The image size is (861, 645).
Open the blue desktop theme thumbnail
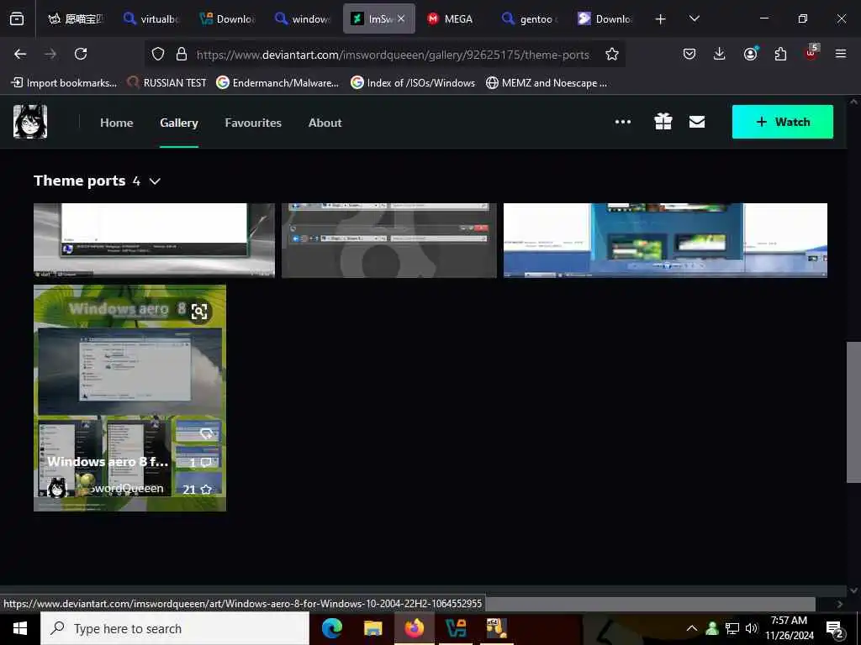point(666,240)
